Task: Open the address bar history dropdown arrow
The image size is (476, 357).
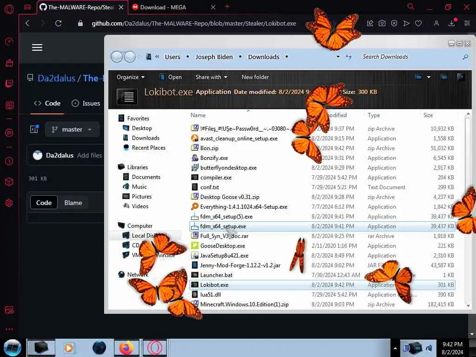Action: [x=338, y=57]
